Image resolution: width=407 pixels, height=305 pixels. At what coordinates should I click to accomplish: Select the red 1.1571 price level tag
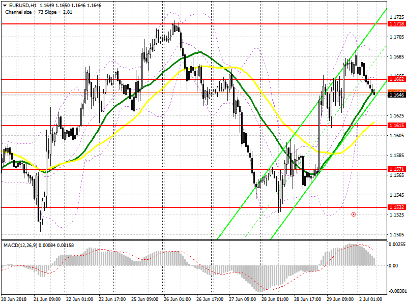(x=397, y=169)
